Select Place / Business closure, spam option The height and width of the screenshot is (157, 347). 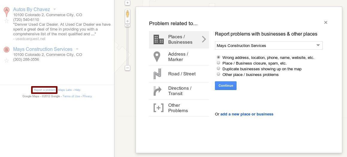tap(219, 63)
